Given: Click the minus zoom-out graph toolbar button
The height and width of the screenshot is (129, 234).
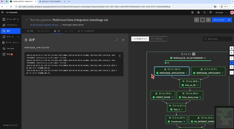Looking at the screenshot, I should coord(232,73).
